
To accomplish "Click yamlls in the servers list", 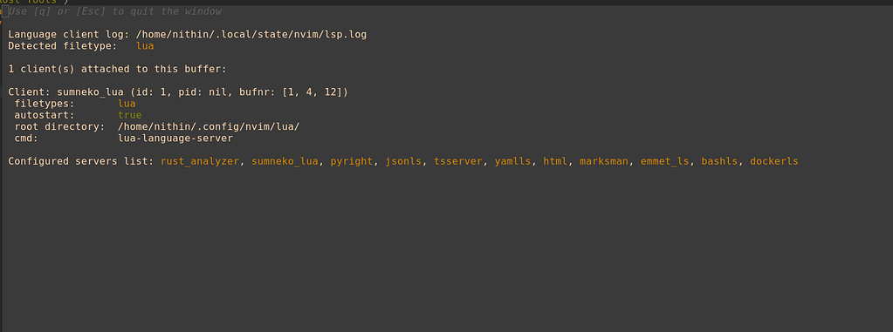I will click(x=512, y=161).
